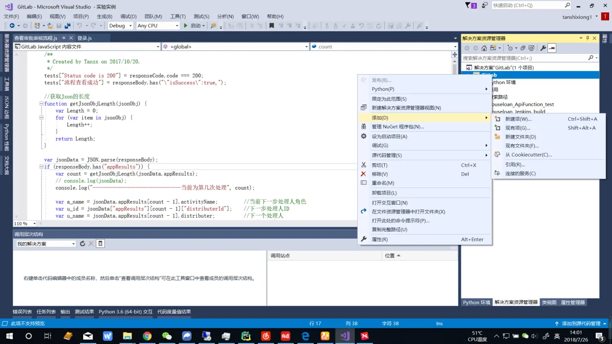
Task: Open Word from the taskbar
Action: tap(107, 336)
